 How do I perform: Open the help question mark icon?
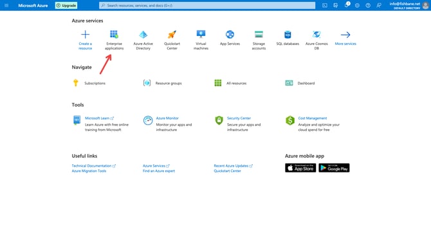pos(368,6)
